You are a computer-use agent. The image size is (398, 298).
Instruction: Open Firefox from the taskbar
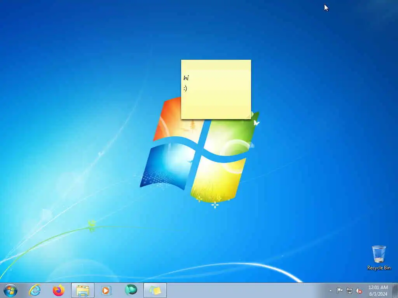pos(59,290)
